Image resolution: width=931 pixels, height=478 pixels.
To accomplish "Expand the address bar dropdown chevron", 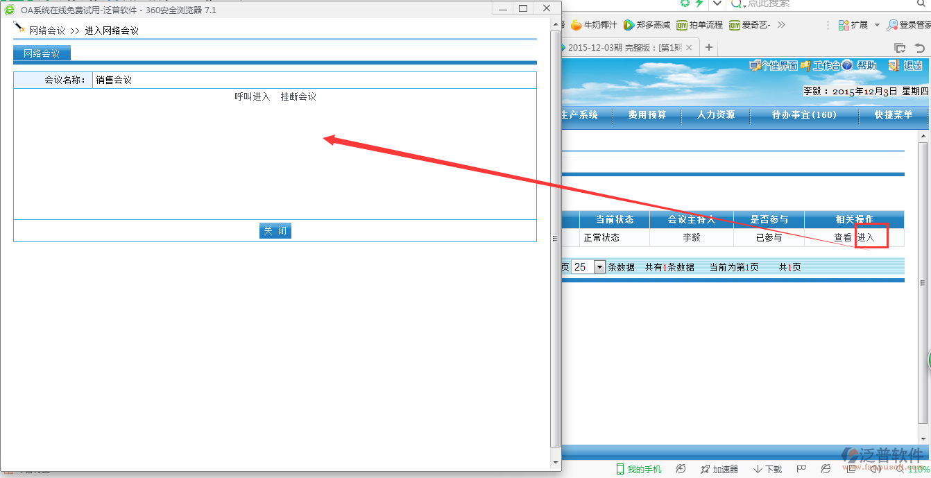I will point(717,3).
